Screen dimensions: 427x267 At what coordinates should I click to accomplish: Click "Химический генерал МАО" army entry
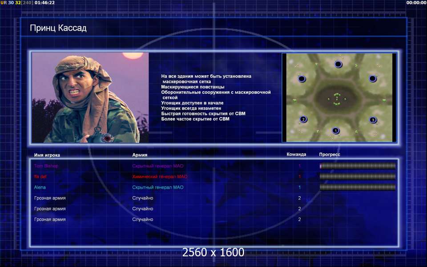click(160, 177)
